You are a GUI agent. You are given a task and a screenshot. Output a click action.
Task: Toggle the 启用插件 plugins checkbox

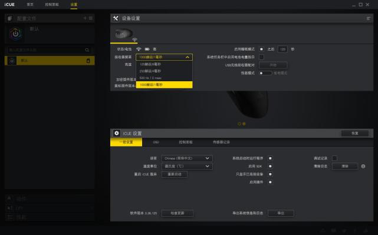[x=270, y=182]
